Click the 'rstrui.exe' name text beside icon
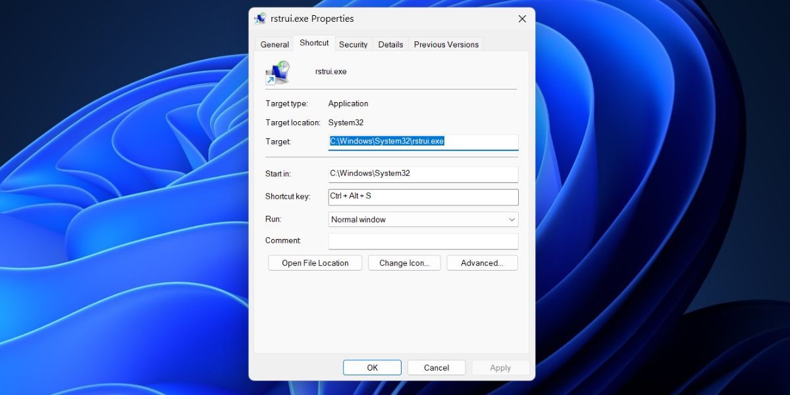 tap(330, 71)
